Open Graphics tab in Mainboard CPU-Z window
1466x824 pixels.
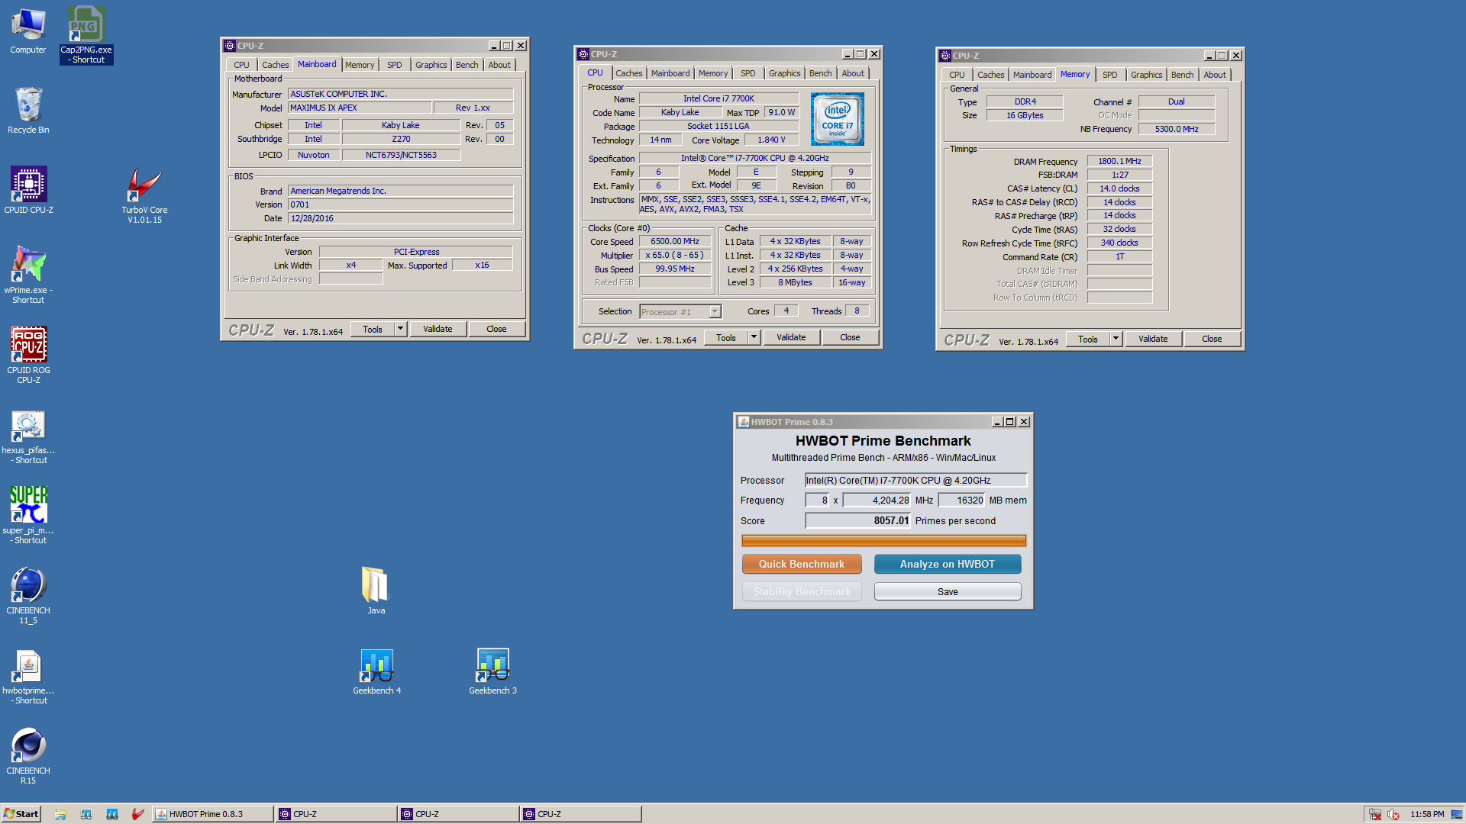click(x=431, y=65)
